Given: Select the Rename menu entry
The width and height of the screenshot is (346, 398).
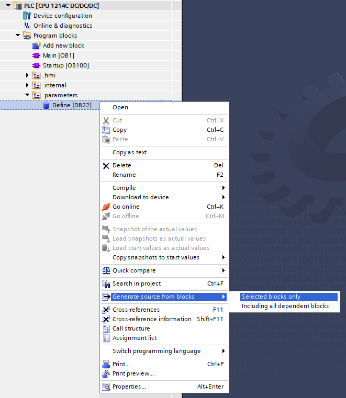Looking at the screenshot, I should coord(164,175).
